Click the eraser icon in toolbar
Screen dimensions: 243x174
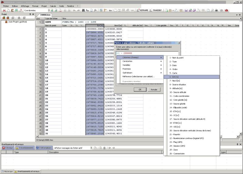point(20,10)
